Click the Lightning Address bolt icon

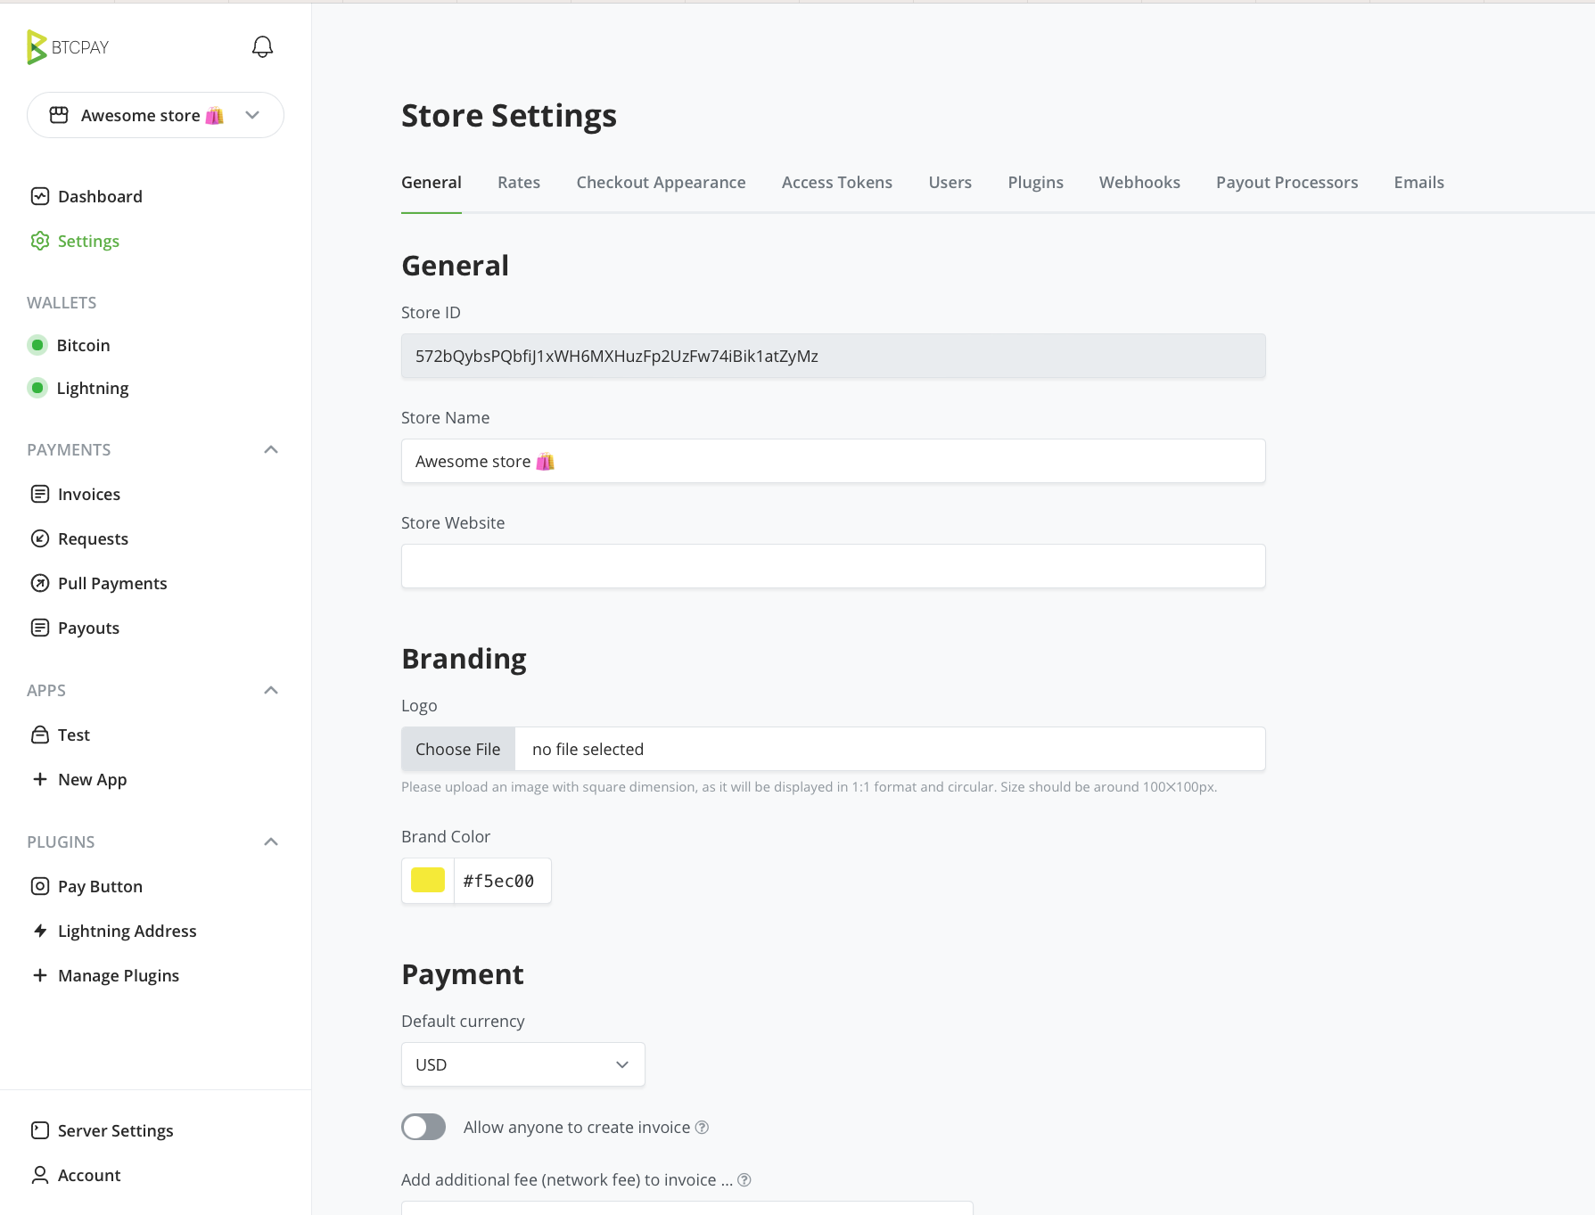tap(40, 931)
